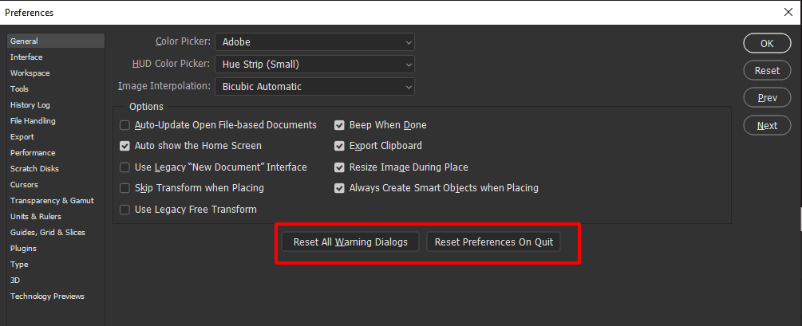The height and width of the screenshot is (326, 802).
Task: Switch to the Performance preferences section
Action: tap(33, 153)
